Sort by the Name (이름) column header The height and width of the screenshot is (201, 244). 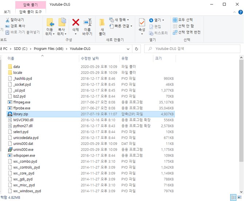[42, 58]
